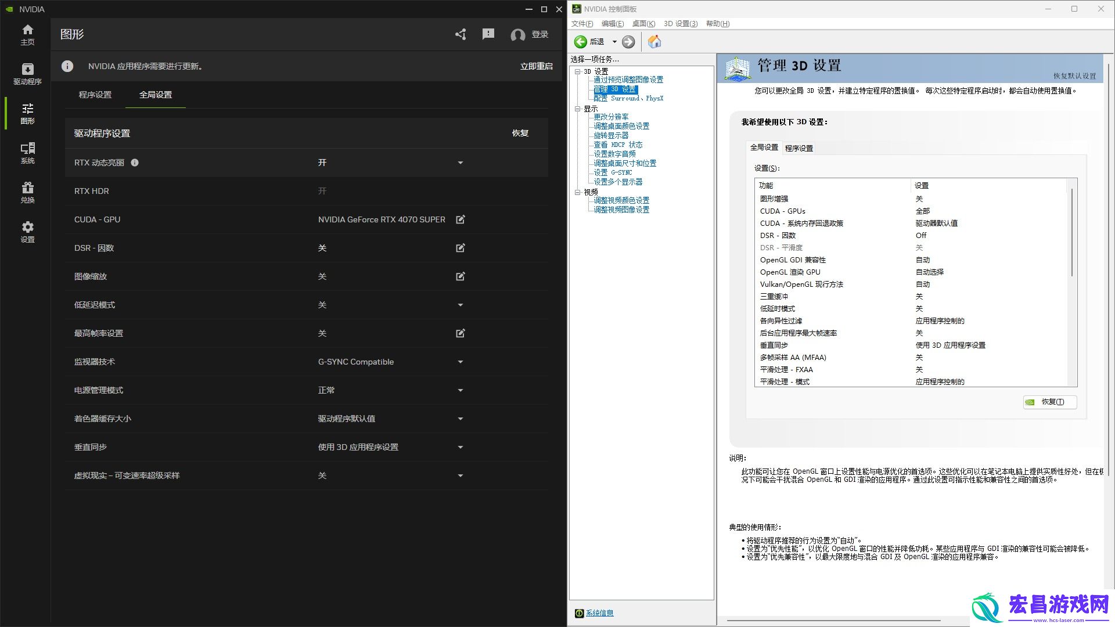Click the NVIDIA 控制面板 title bar icon

click(x=576, y=9)
